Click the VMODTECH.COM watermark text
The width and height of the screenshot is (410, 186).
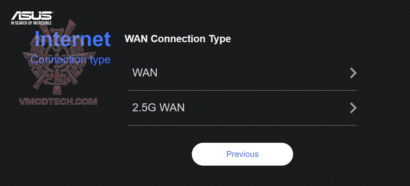(x=58, y=101)
